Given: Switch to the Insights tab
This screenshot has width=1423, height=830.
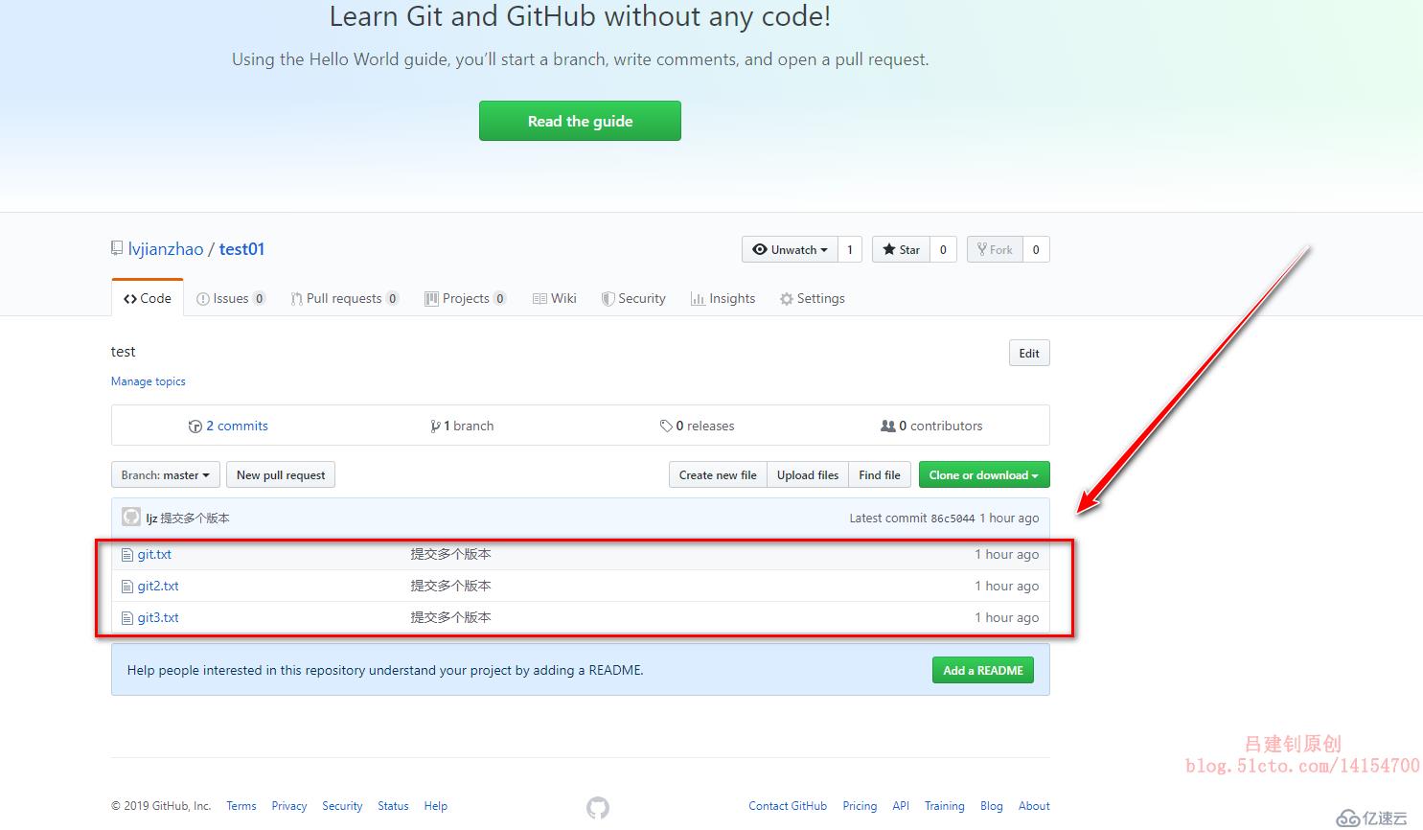Looking at the screenshot, I should pos(723,298).
